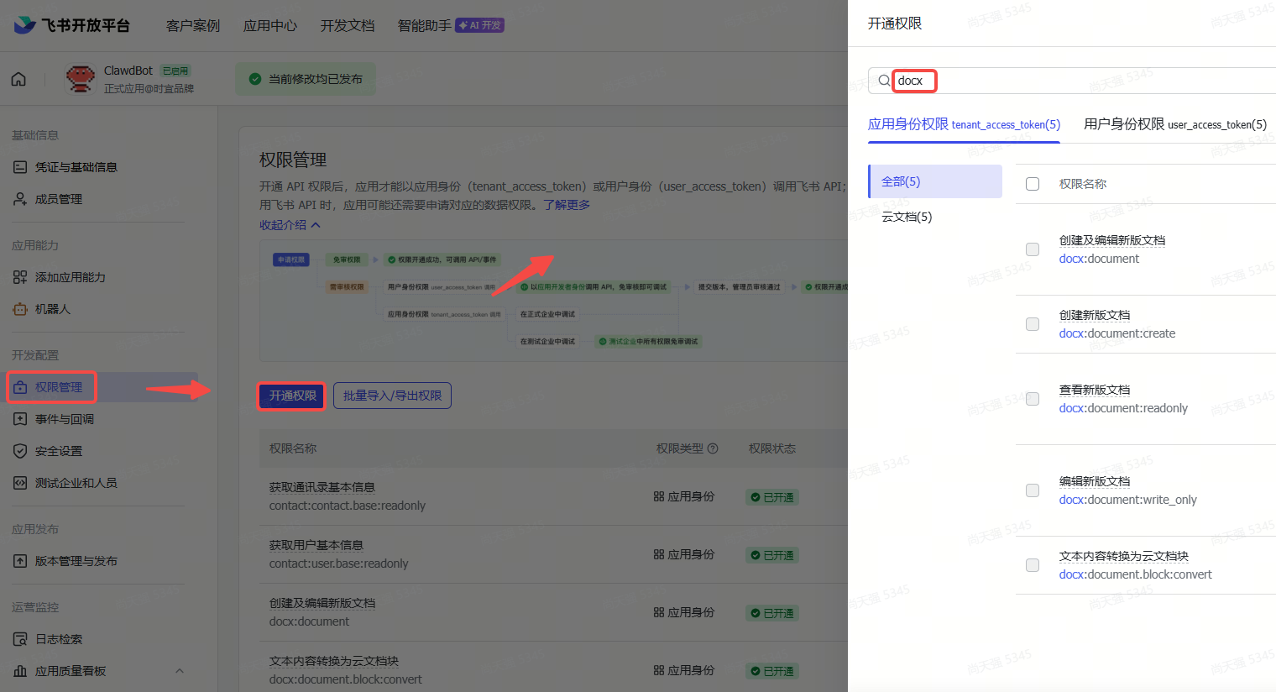
Task: Check the docx:document:readonly permission checkbox
Action: pyautogui.click(x=1033, y=399)
